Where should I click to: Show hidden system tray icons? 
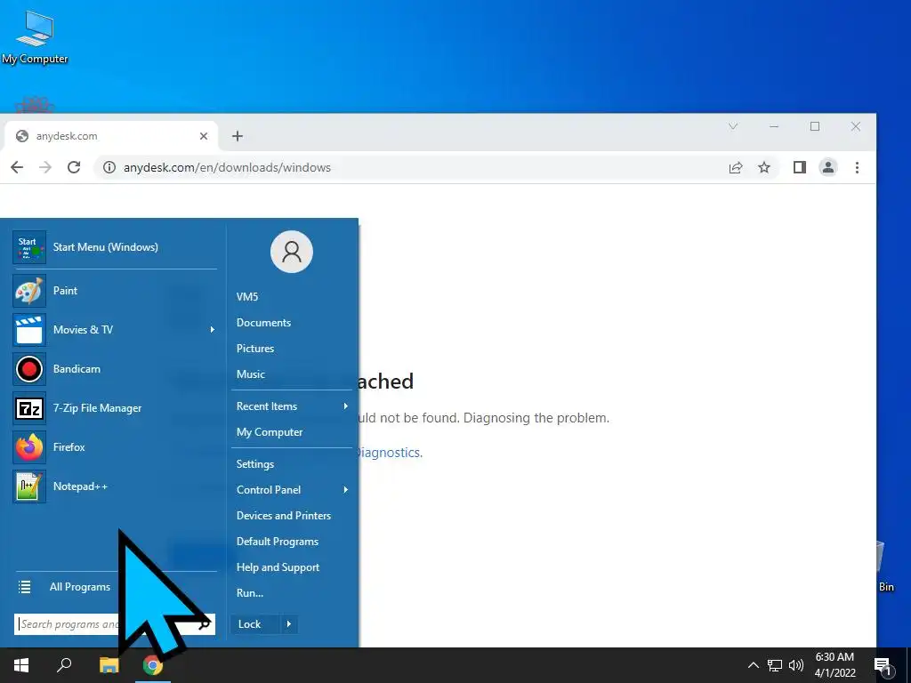click(753, 665)
